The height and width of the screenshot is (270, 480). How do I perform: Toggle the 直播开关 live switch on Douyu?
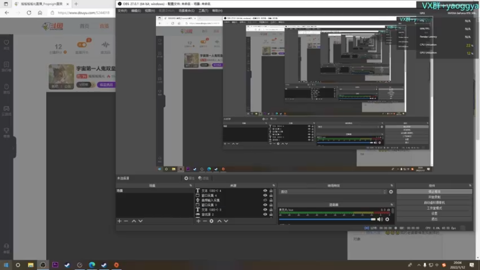(x=82, y=44)
